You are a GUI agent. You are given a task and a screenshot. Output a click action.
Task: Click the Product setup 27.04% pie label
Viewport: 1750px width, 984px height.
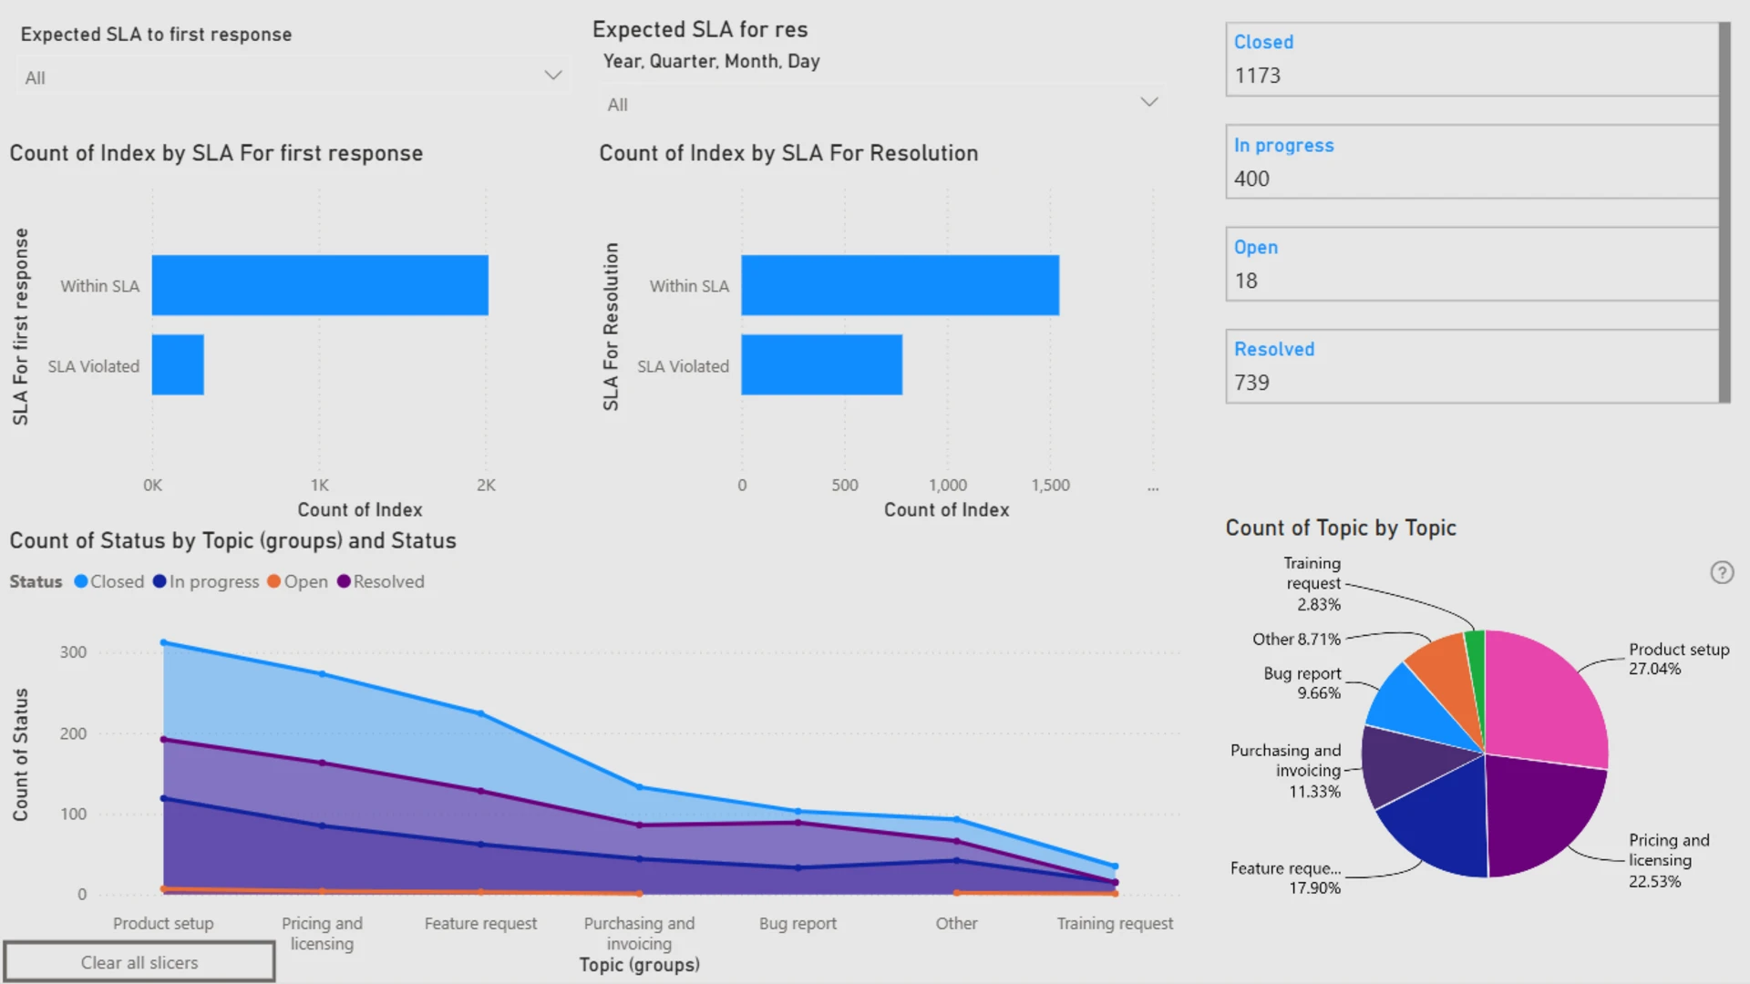pos(1679,659)
